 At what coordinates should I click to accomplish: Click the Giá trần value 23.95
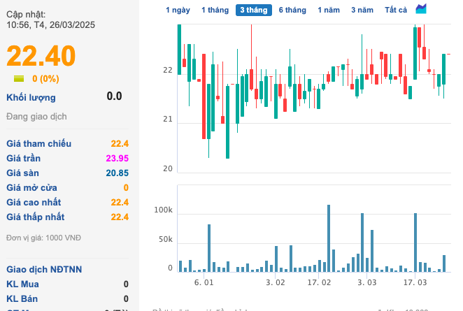(x=117, y=158)
